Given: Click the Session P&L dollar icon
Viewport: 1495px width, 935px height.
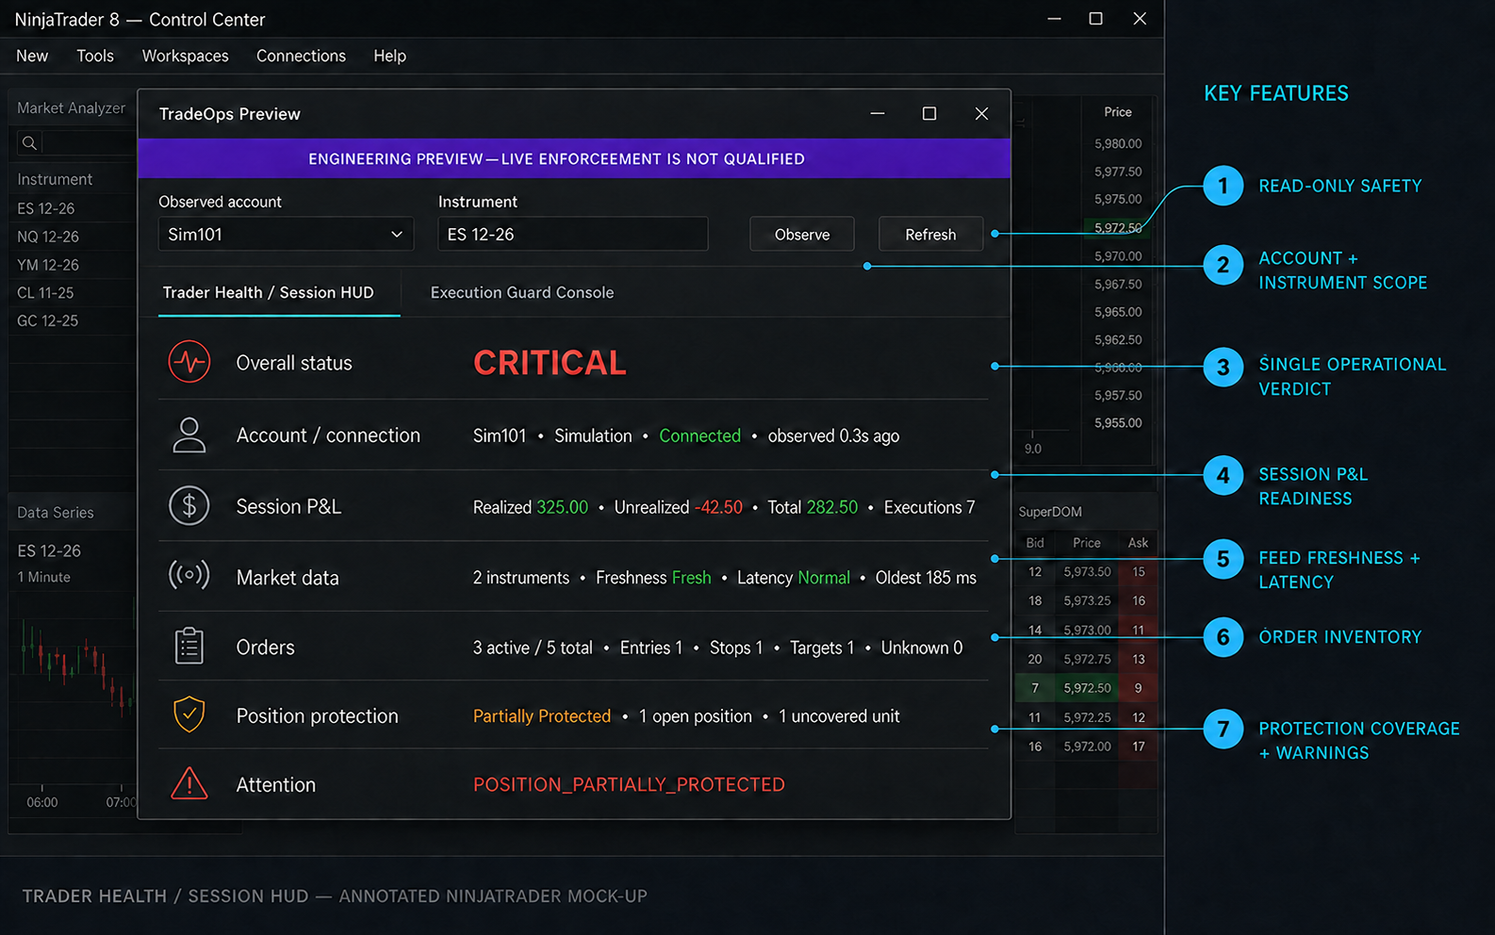Looking at the screenshot, I should (x=189, y=506).
